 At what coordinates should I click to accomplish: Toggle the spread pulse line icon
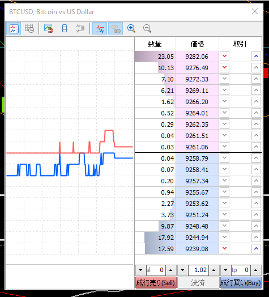point(100,29)
